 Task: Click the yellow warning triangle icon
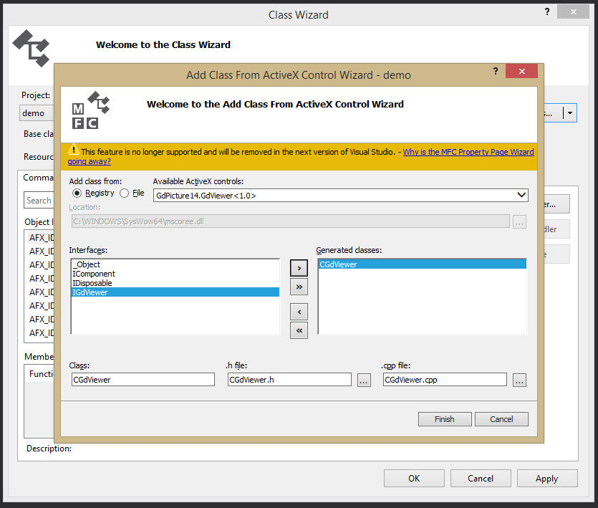pos(74,151)
